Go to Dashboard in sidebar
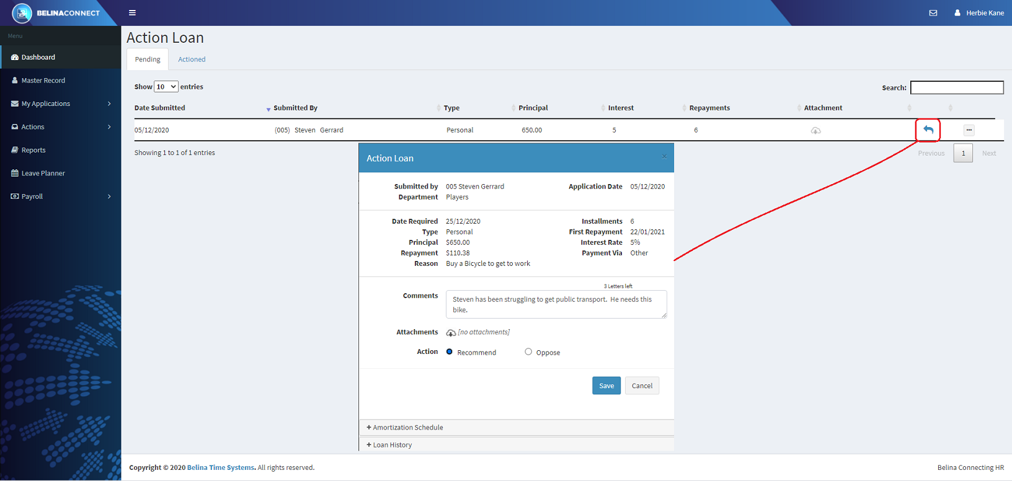The width and height of the screenshot is (1012, 481). pos(61,57)
